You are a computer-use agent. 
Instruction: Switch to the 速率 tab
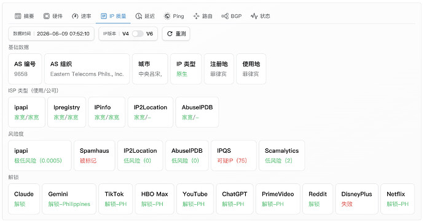pyautogui.click(x=81, y=16)
